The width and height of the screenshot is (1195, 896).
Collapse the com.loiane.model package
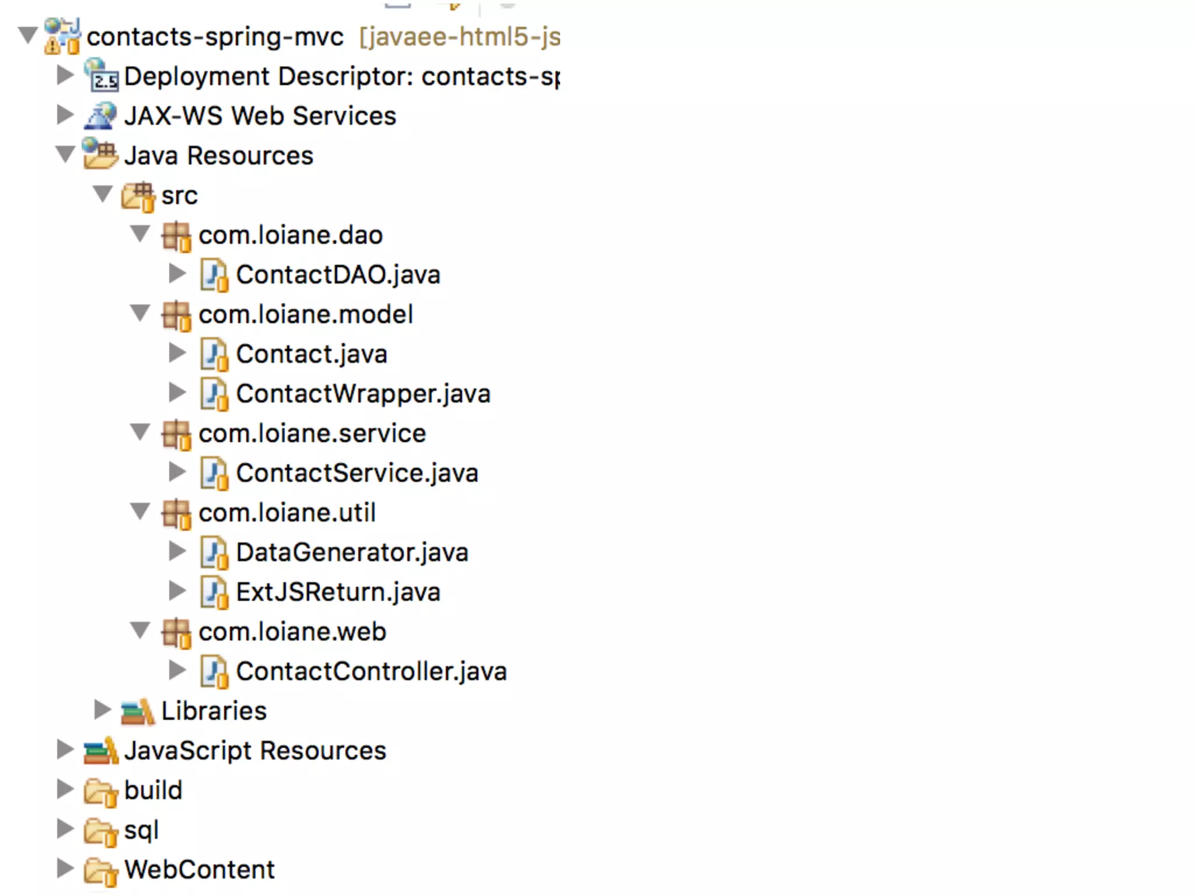(140, 313)
